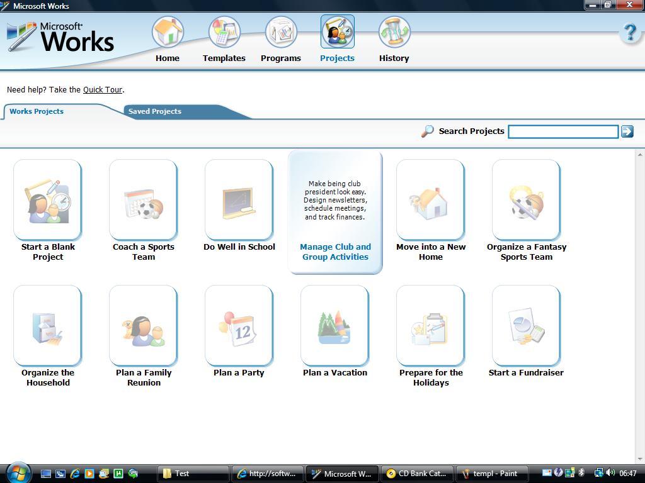Open the Windows Media Player quick launch icon
The width and height of the screenshot is (645, 483).
pyautogui.click(x=89, y=474)
